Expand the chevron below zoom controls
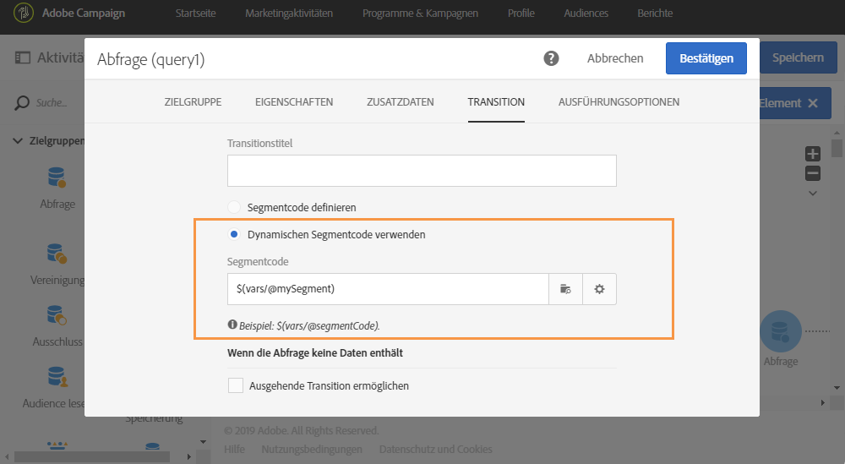 (x=813, y=194)
